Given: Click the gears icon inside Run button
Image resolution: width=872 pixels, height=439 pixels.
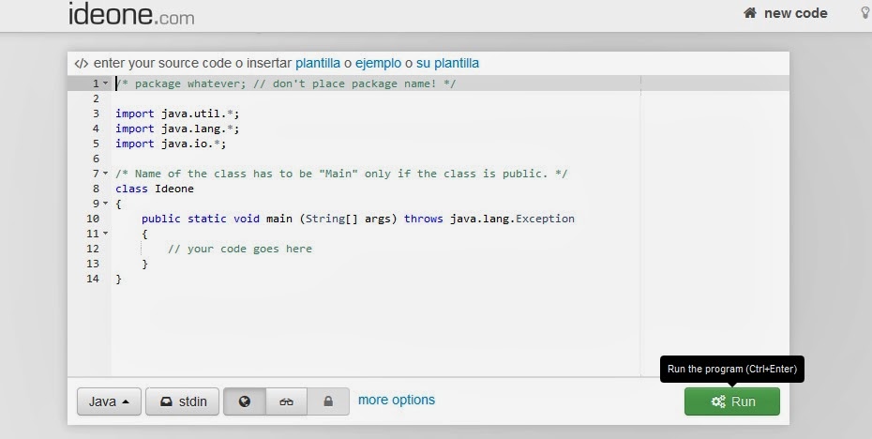Looking at the screenshot, I should pos(718,401).
